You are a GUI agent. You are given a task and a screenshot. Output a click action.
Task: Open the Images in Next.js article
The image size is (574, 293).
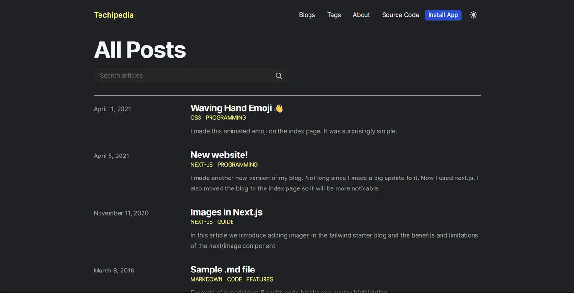click(226, 212)
